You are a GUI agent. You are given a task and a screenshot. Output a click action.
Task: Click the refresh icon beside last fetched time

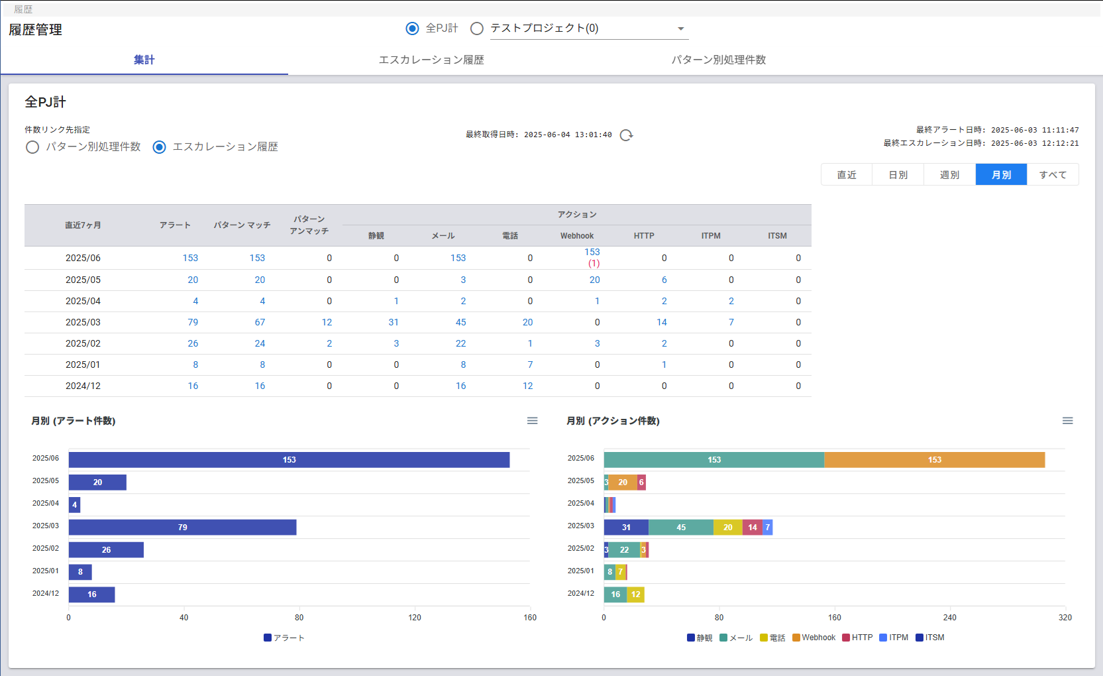[x=626, y=135]
